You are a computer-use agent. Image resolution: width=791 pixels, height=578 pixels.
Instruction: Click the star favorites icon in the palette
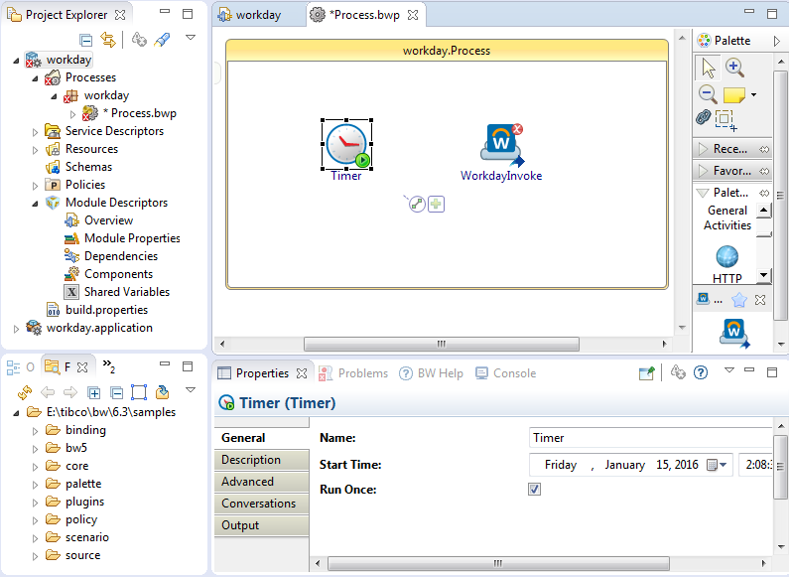pos(739,300)
